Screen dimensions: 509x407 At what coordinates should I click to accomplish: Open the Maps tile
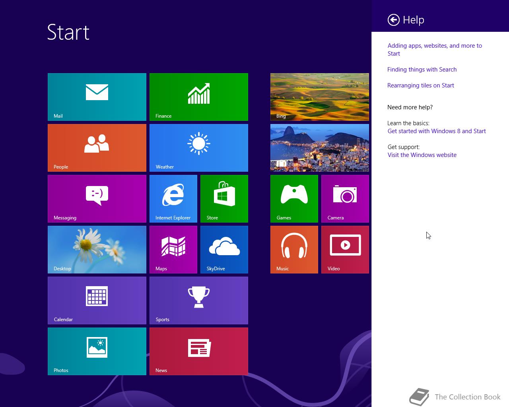(x=173, y=250)
